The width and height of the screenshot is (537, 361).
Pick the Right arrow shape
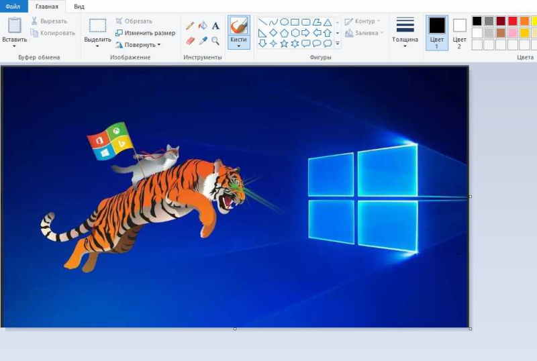[306, 33]
